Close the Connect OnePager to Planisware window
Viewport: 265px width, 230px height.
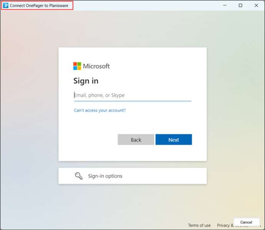tap(256, 5)
